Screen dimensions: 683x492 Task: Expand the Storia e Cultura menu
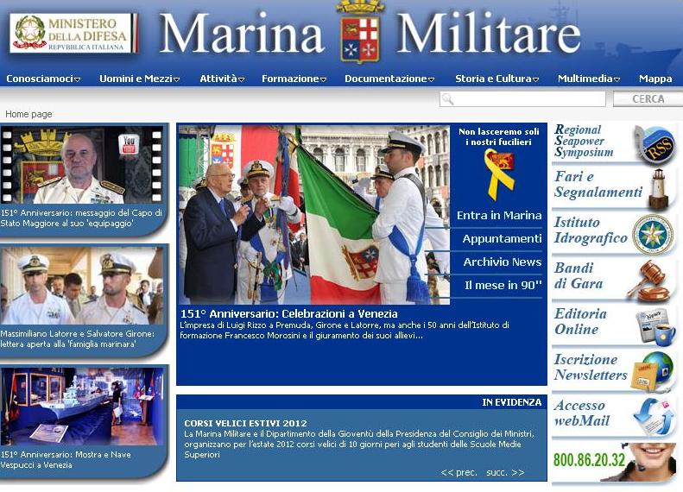(497, 79)
